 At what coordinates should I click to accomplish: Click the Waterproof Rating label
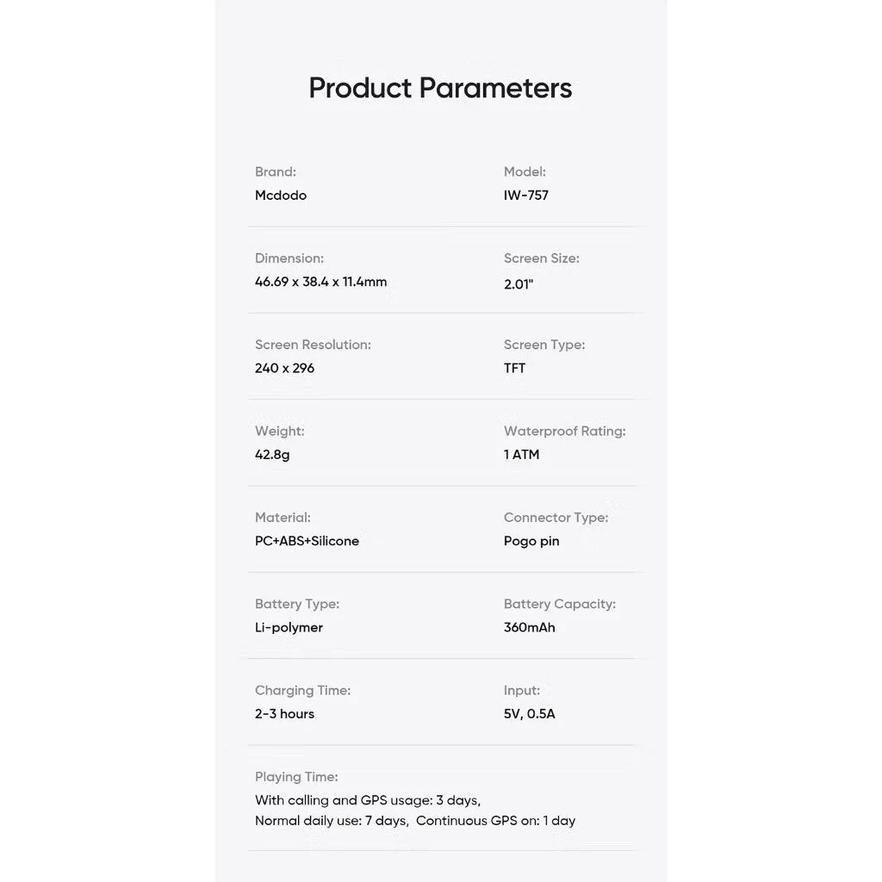[x=564, y=431]
